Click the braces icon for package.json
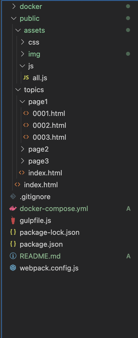The height and width of the screenshot is (338, 138). coord(13,244)
